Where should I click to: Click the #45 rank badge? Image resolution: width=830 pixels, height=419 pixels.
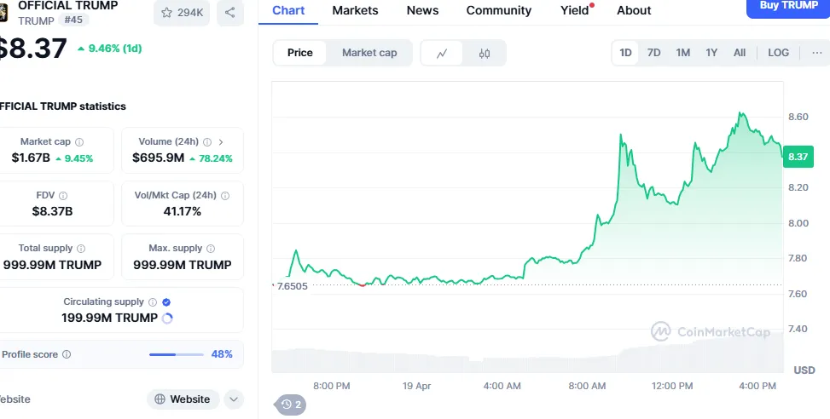click(x=73, y=20)
